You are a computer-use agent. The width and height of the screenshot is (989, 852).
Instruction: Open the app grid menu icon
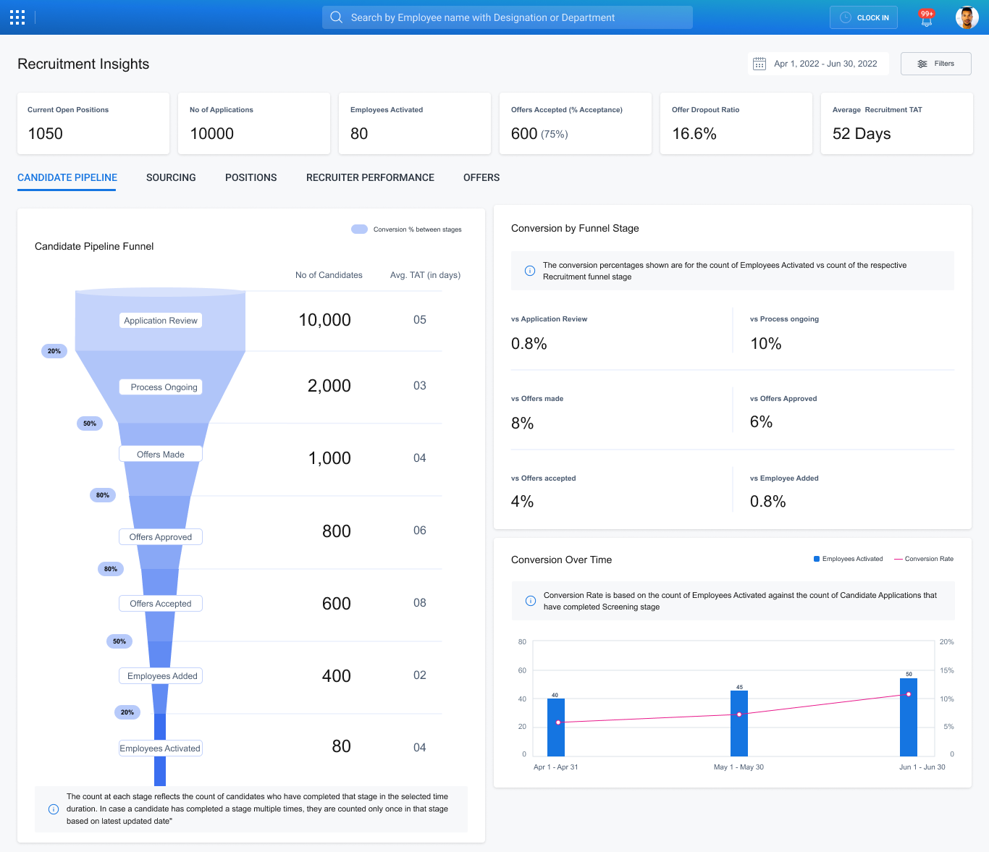tap(17, 17)
